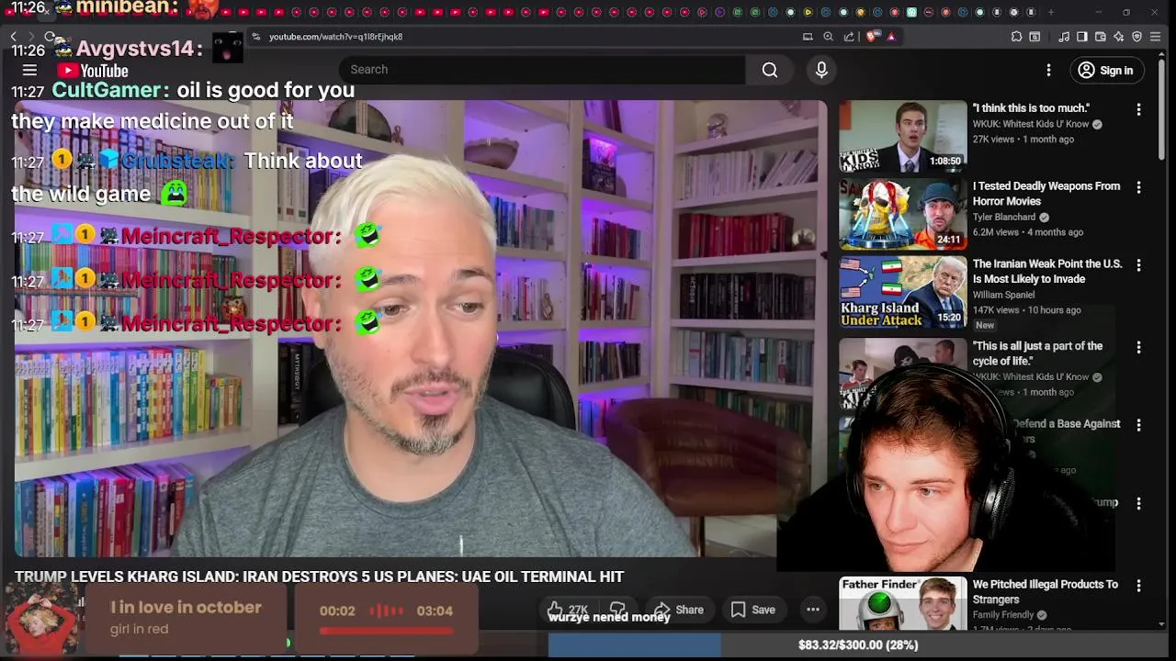
Task: Save the video to a playlist
Action: point(752,610)
